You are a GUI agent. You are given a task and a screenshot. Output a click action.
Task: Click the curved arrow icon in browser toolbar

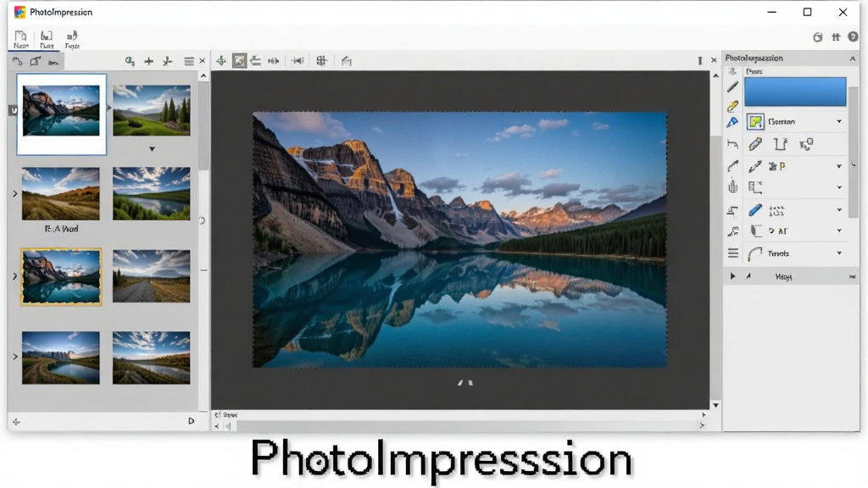17,61
